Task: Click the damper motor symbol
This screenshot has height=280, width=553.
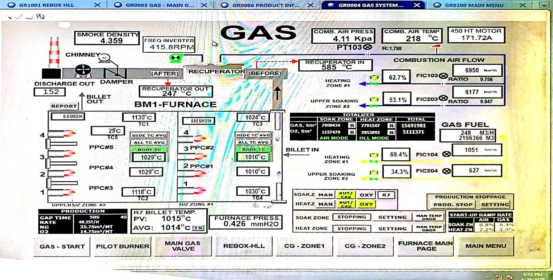Action: 105,58
